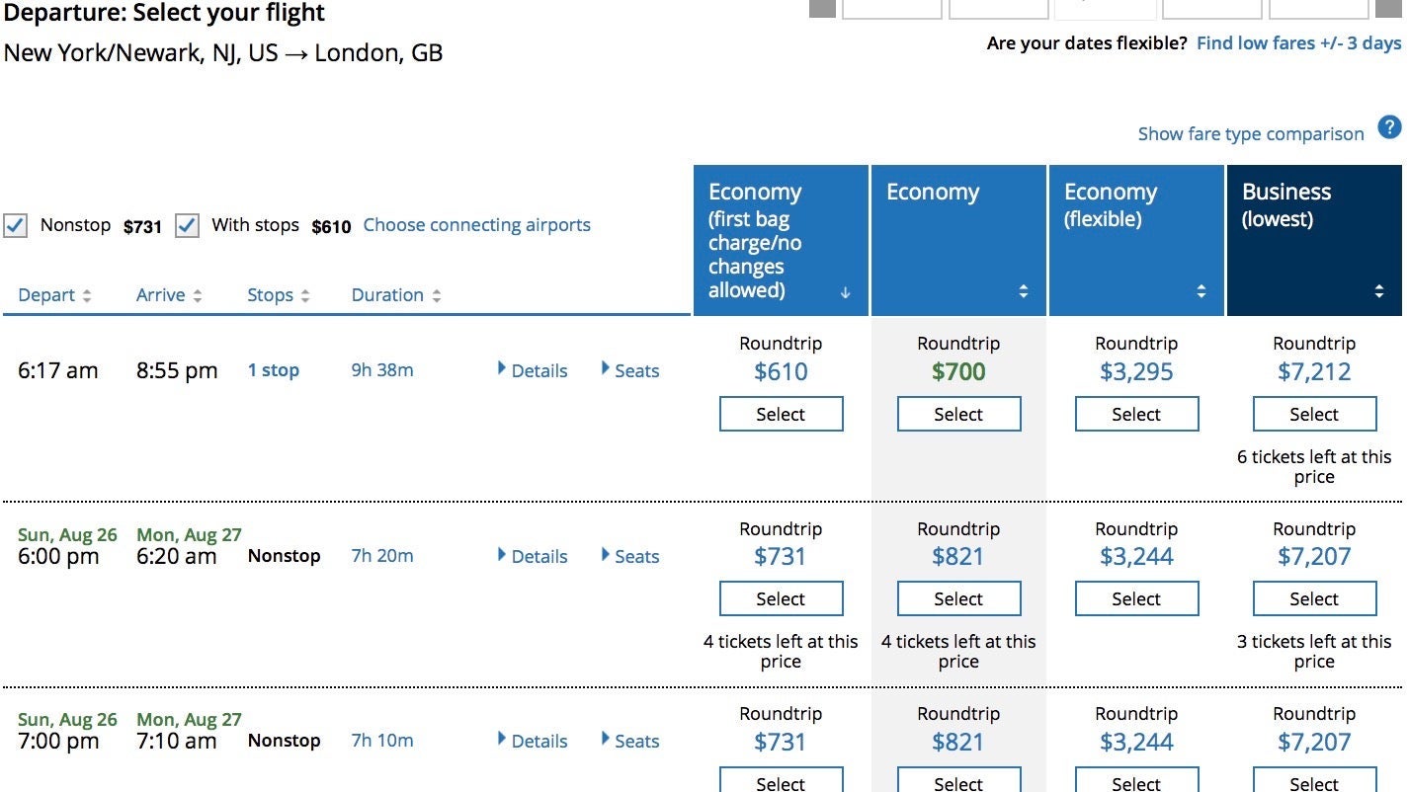
Task: Click the fare comparison help question mark icon
Action: pos(1389,127)
